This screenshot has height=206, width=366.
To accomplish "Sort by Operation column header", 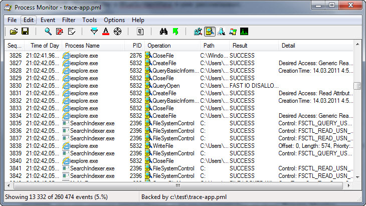I will point(172,46).
